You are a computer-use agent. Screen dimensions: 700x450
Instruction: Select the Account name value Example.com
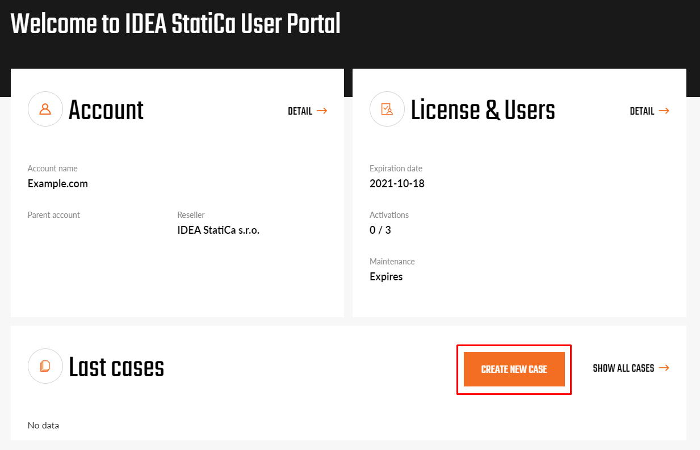[57, 183]
